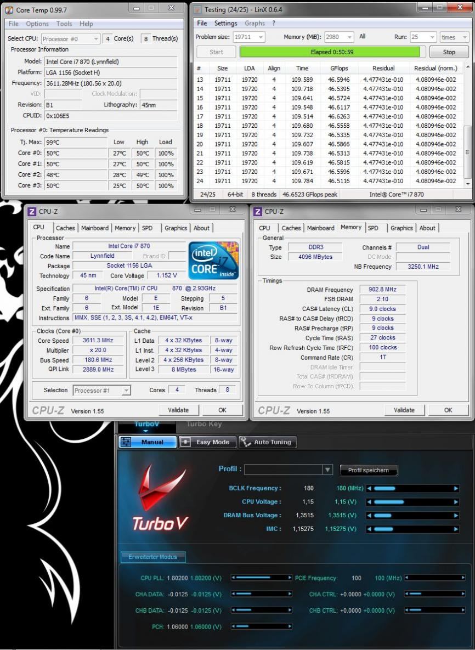The width and height of the screenshot is (475, 650).
Task: Increase CHB CTRL with the right arrow
Action: click(x=463, y=610)
